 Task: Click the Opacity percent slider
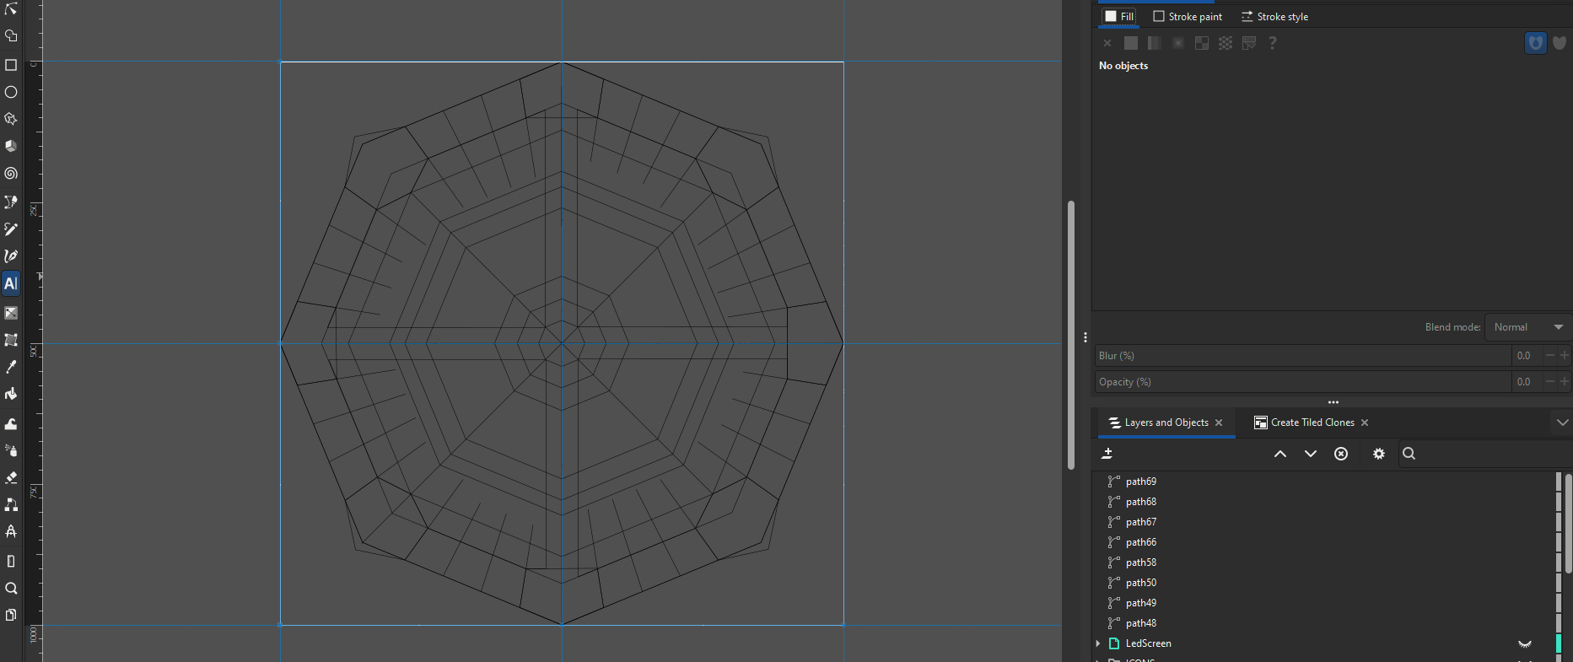[1303, 382]
